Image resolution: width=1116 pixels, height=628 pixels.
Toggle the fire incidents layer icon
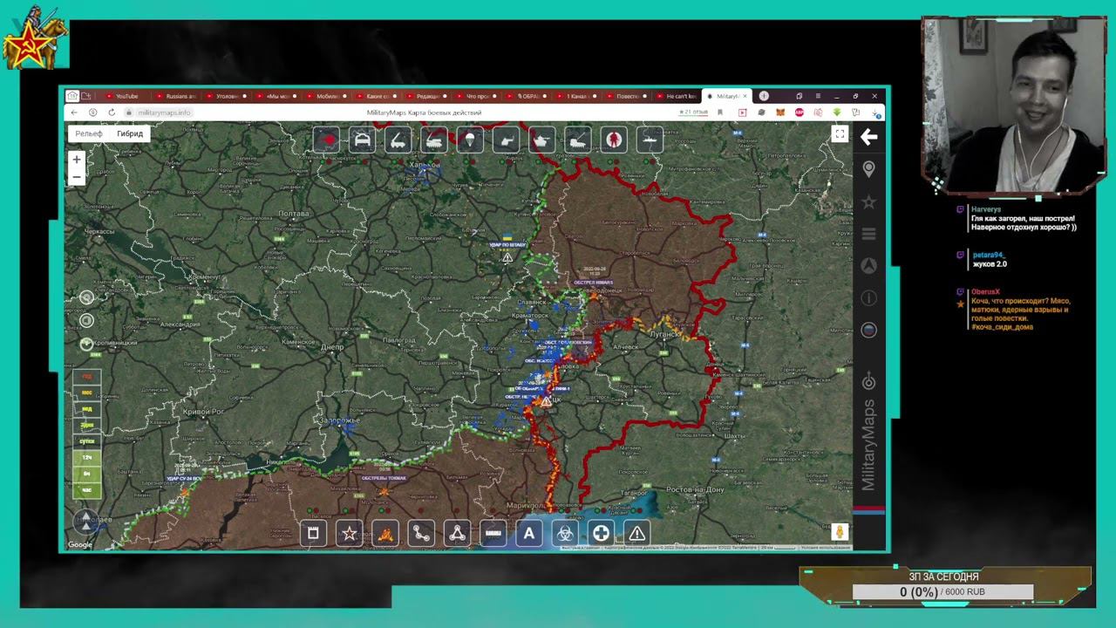pyautogui.click(x=385, y=533)
